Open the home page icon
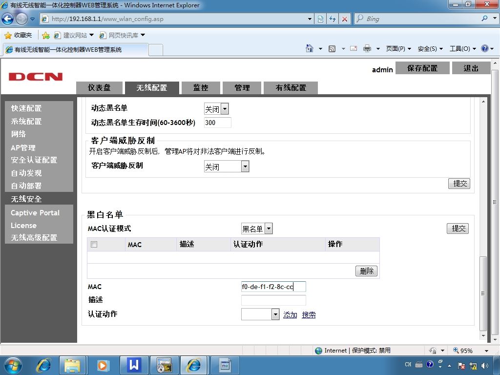This screenshot has height=375, width=500. click(309, 48)
